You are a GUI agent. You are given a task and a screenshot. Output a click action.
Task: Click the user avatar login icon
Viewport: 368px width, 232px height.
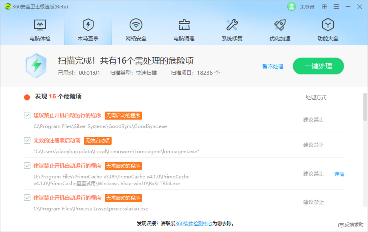click(292, 7)
